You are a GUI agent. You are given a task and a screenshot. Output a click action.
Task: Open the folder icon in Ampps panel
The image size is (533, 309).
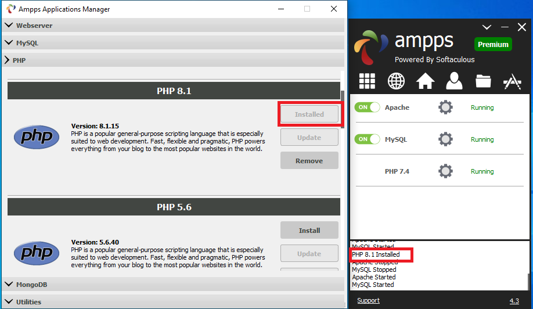pos(483,81)
